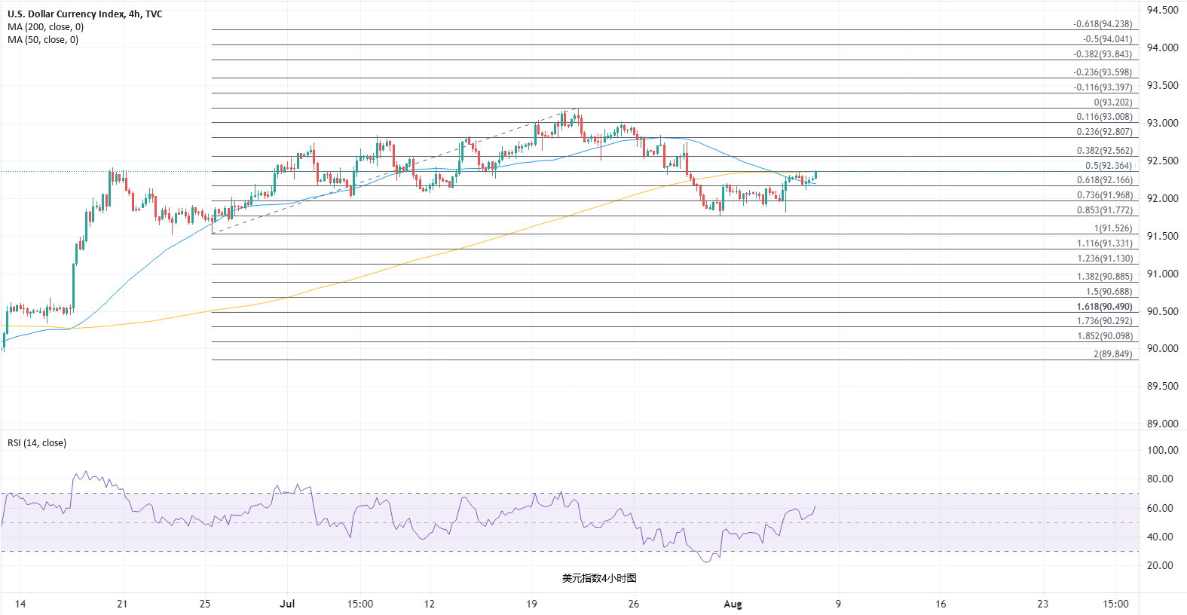Image resolution: width=1187 pixels, height=615 pixels.
Task: Click the Aug date on time axis
Action: pyautogui.click(x=733, y=604)
